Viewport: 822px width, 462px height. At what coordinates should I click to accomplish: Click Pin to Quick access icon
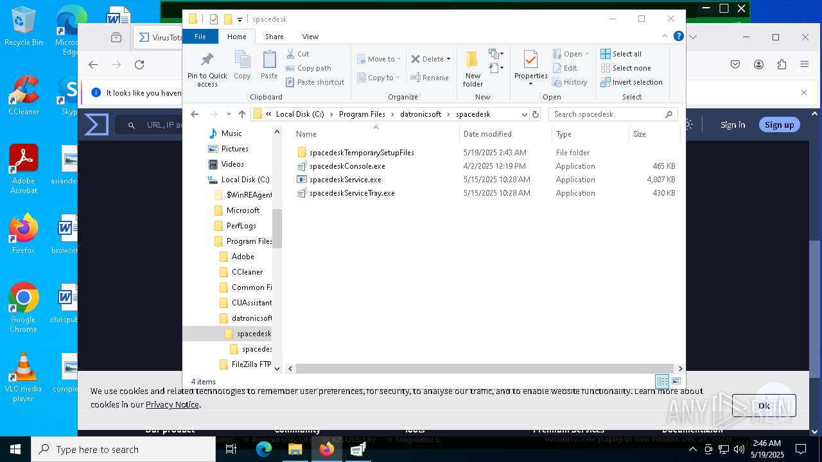[207, 69]
